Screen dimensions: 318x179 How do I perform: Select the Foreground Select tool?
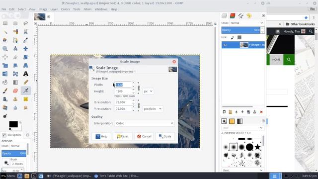tap(5, 40)
